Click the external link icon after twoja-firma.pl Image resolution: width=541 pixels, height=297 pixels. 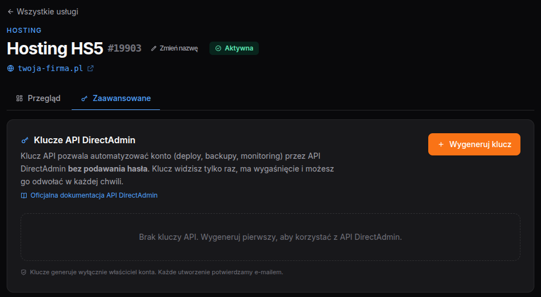91,68
